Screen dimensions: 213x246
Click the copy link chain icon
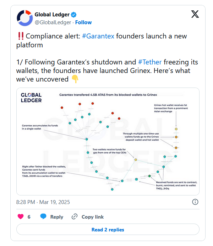[x=75, y=217]
